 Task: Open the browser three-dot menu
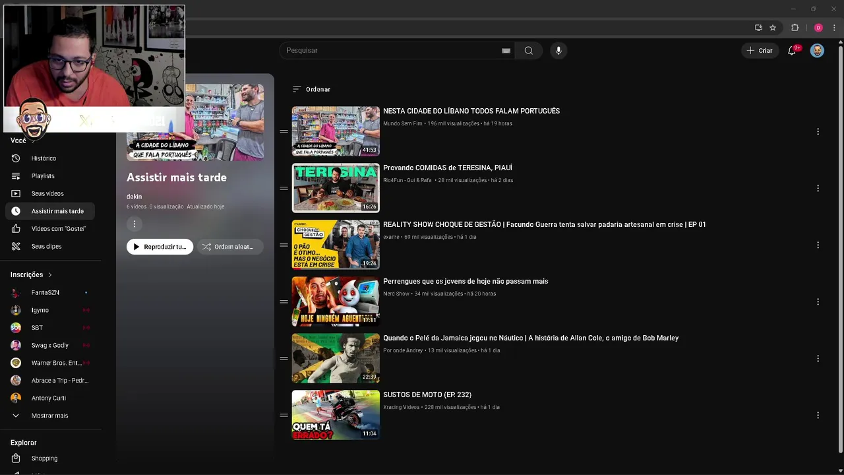pyautogui.click(x=834, y=28)
